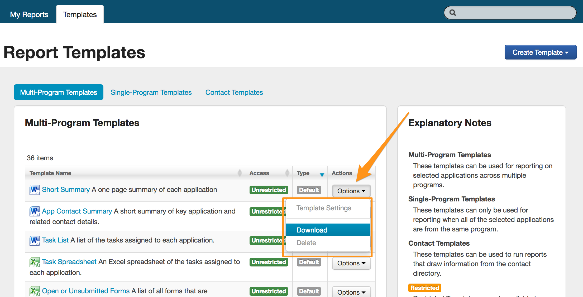Click Word icon beside App Contact Summary
Screen dimensions: 583x297
click(x=34, y=211)
